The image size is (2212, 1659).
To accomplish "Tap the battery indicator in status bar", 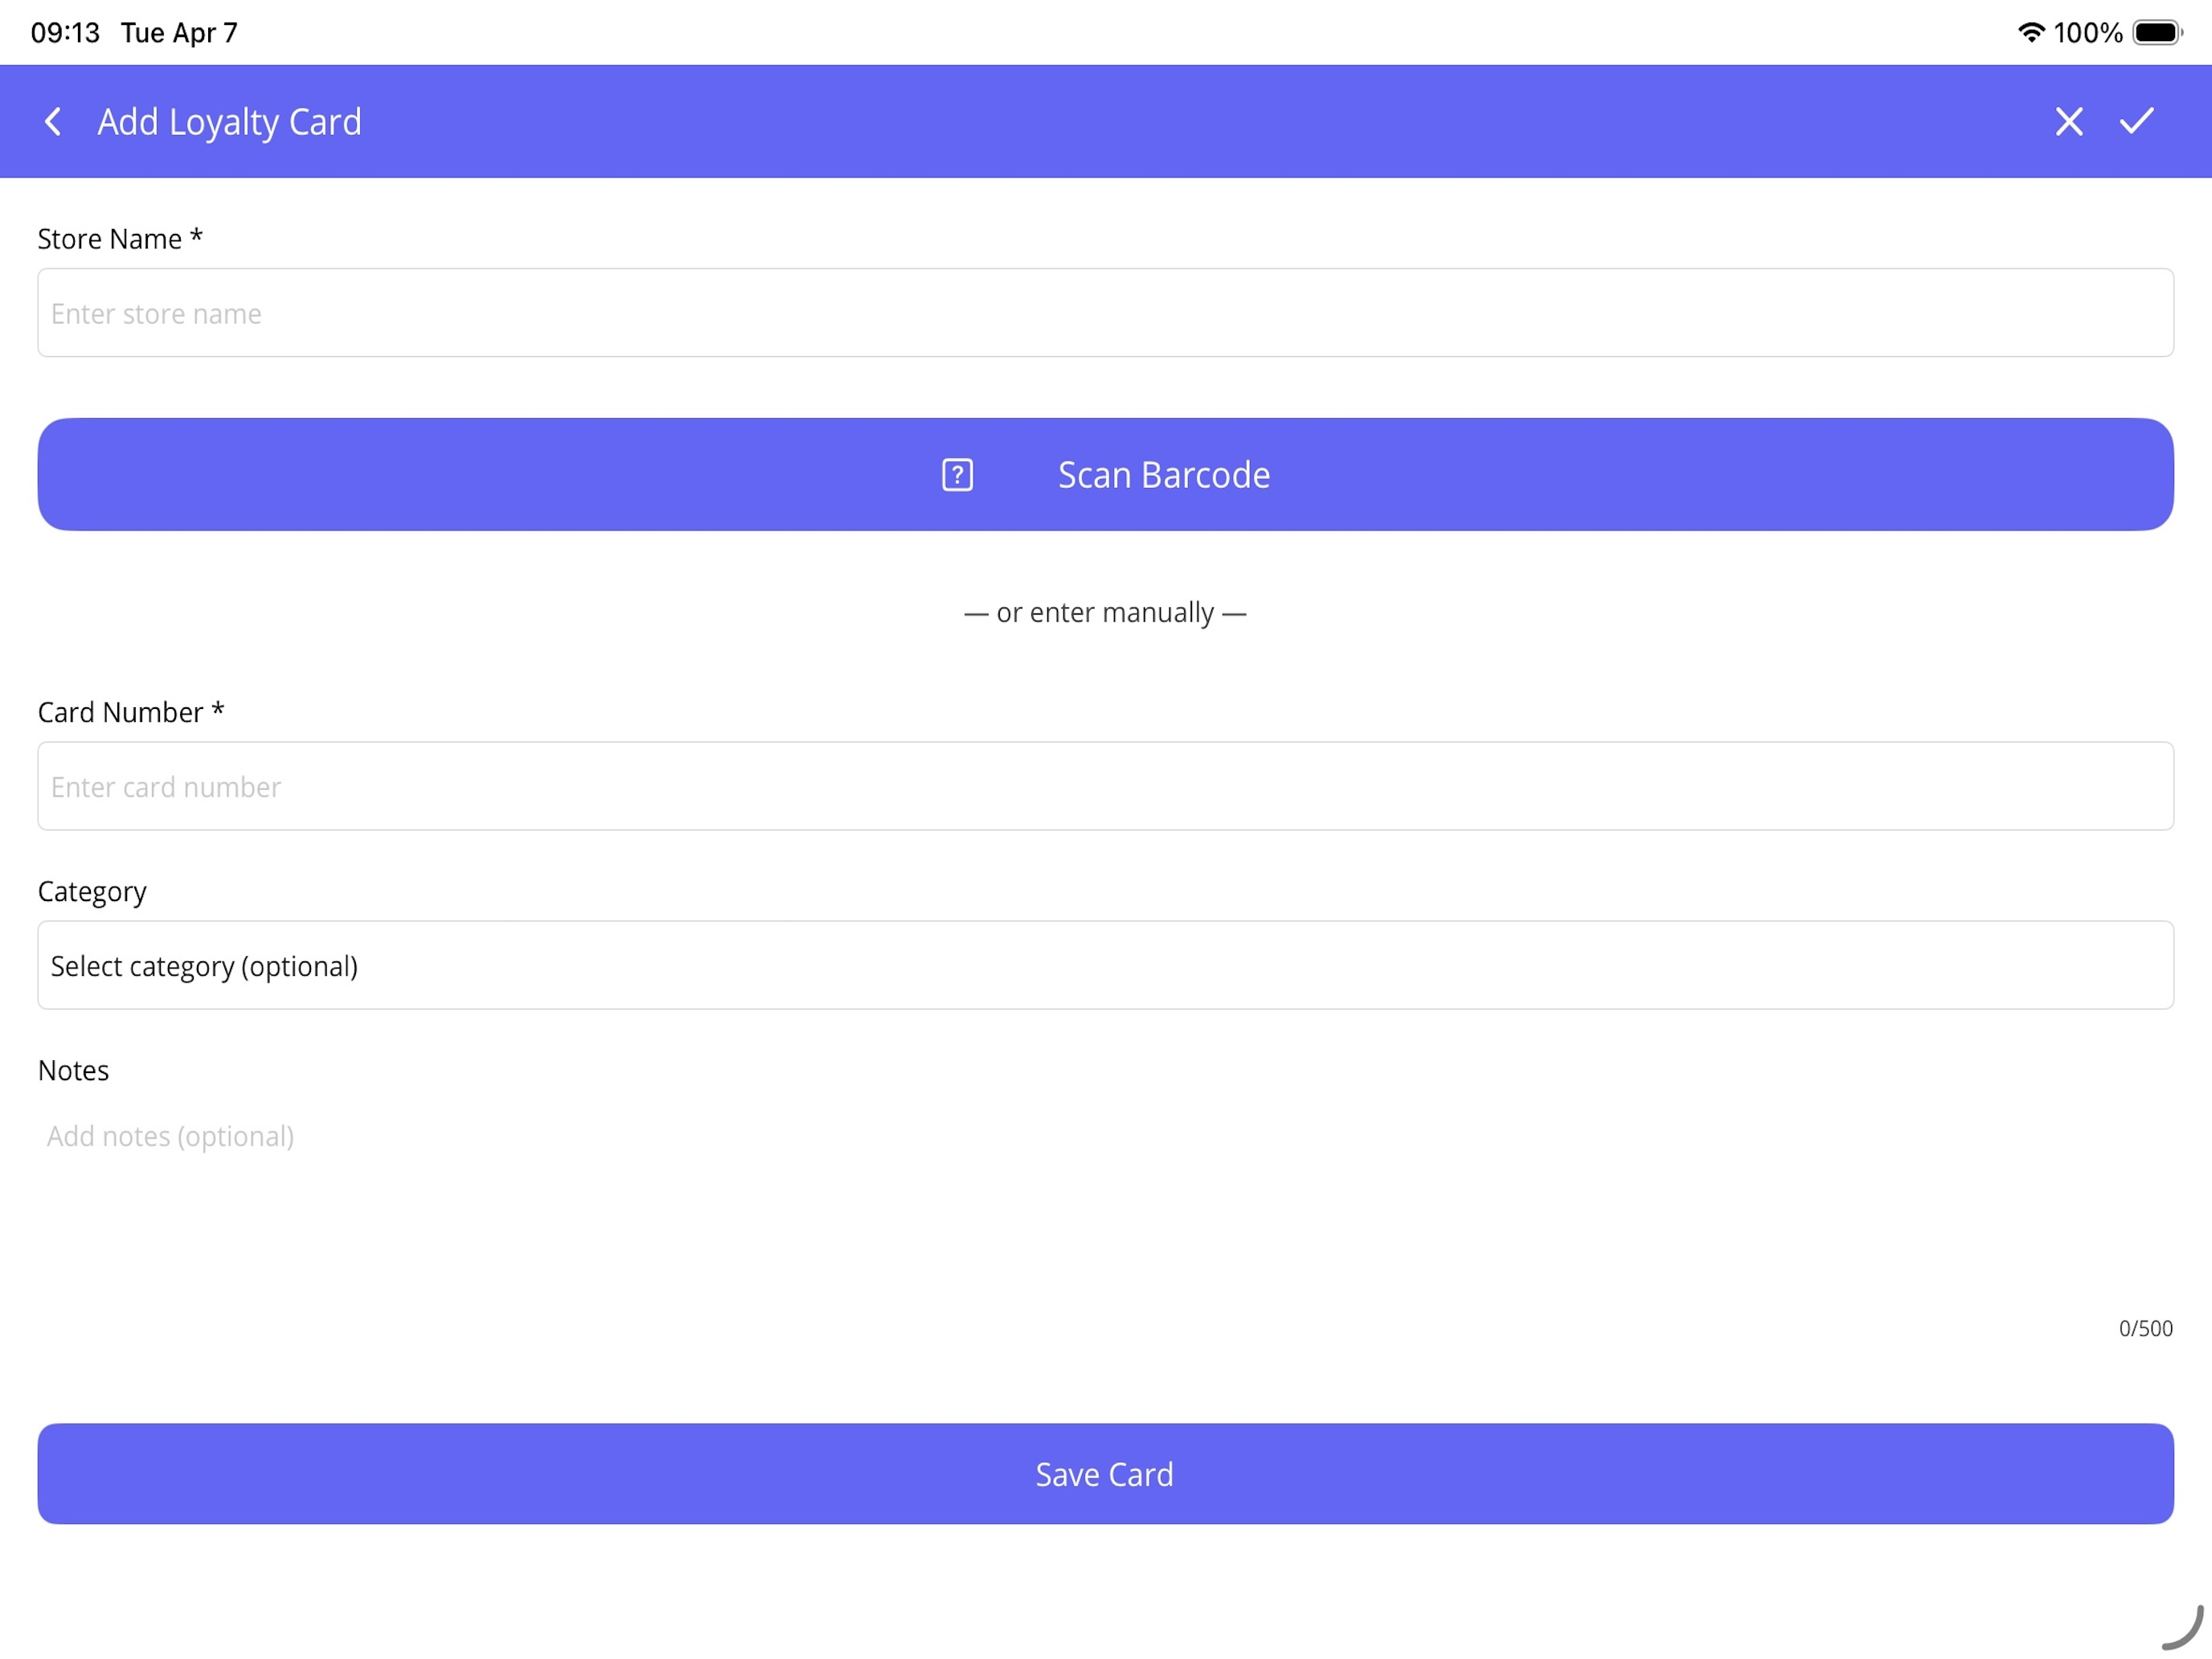I will tap(2157, 32).
